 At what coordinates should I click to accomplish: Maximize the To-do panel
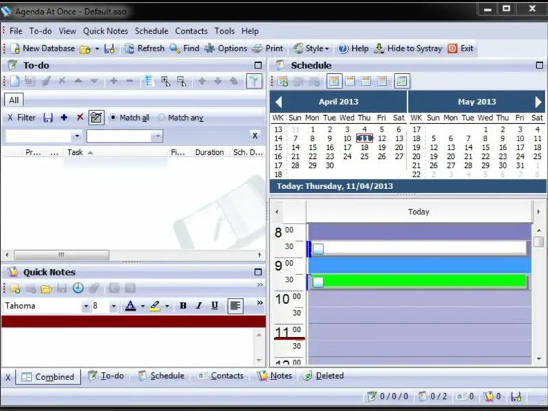click(x=258, y=65)
